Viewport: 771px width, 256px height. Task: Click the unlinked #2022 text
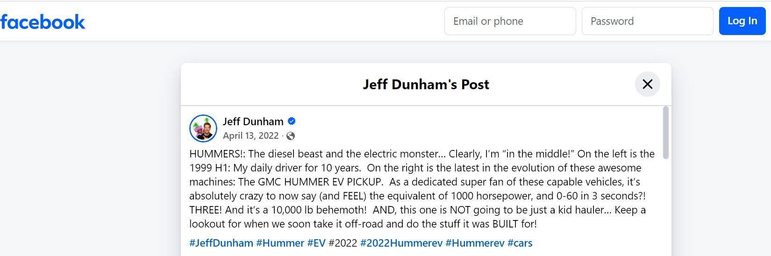click(343, 243)
